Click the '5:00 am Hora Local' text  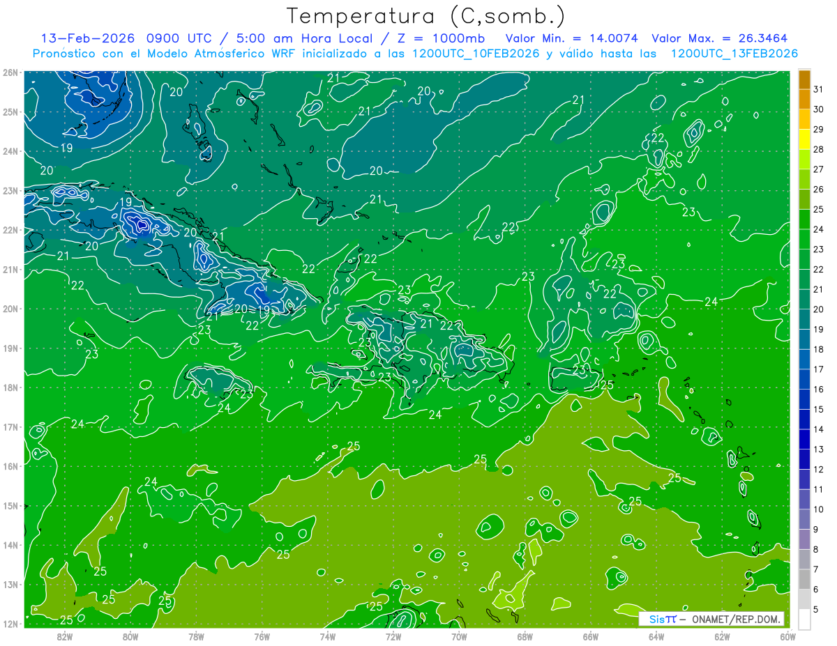tap(305, 38)
